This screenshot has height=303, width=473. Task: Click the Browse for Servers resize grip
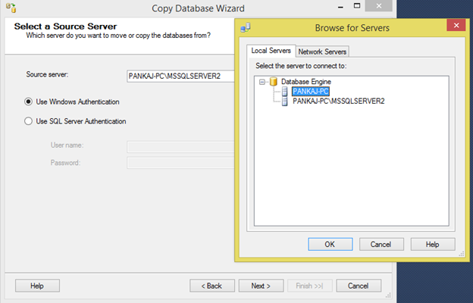[x=462, y=254]
